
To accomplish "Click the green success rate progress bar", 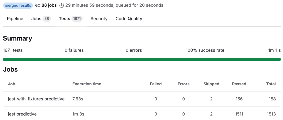I will tap(142, 59).
